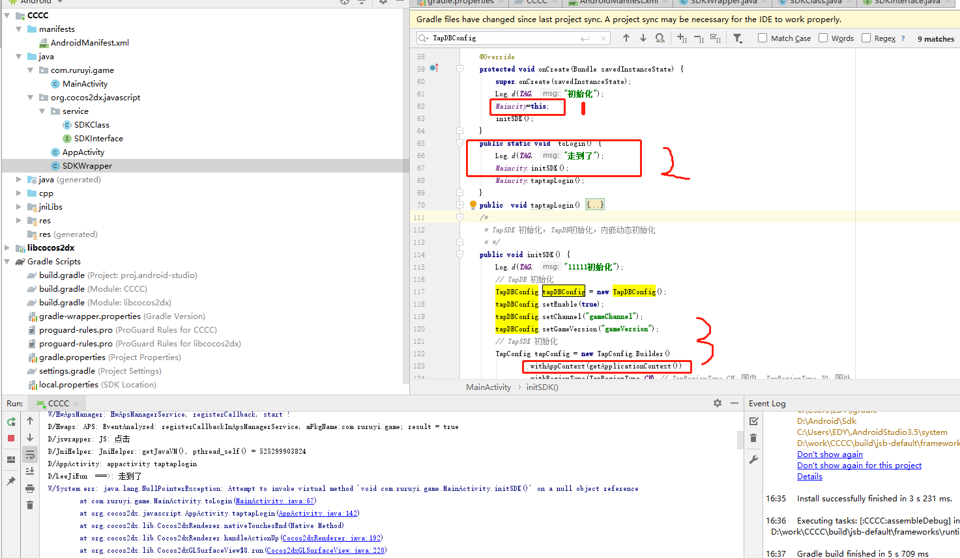The width and height of the screenshot is (960, 558).
Task: Open Event Log settings wrench
Action: pos(753,460)
